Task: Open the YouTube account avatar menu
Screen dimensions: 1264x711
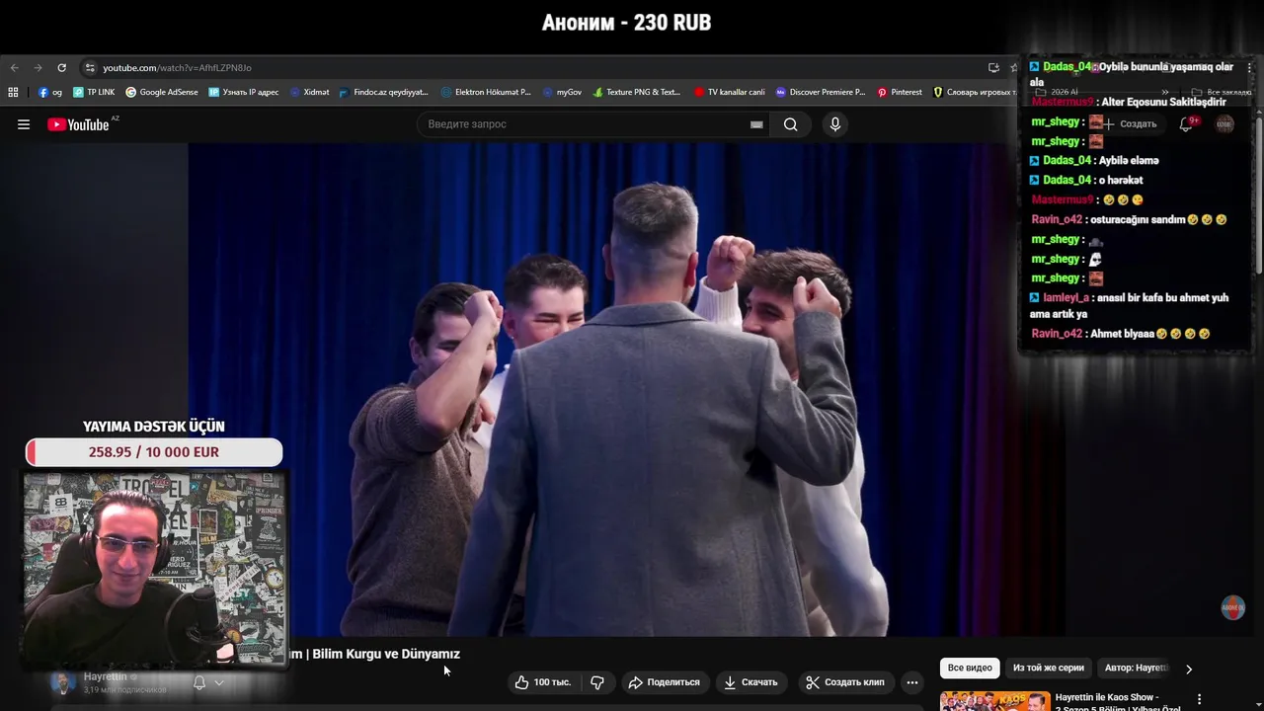Action: 1224,124
